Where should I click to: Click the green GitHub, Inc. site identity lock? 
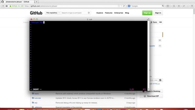(x=10, y=6)
